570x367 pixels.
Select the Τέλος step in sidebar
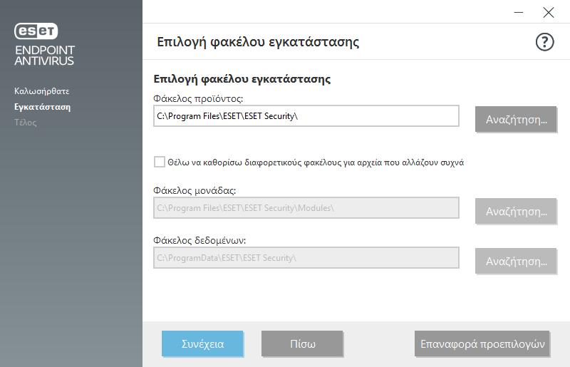(x=26, y=123)
